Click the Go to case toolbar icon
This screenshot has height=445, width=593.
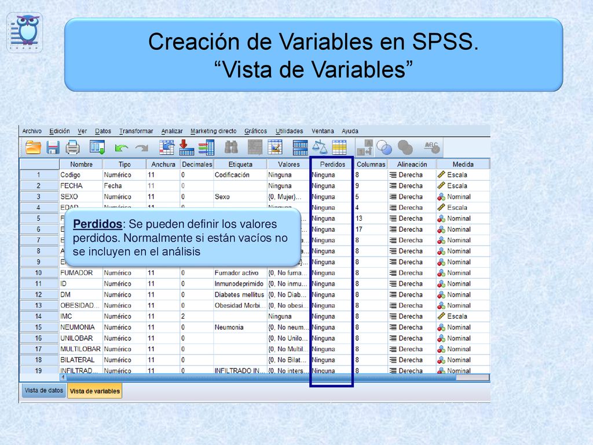coord(167,148)
